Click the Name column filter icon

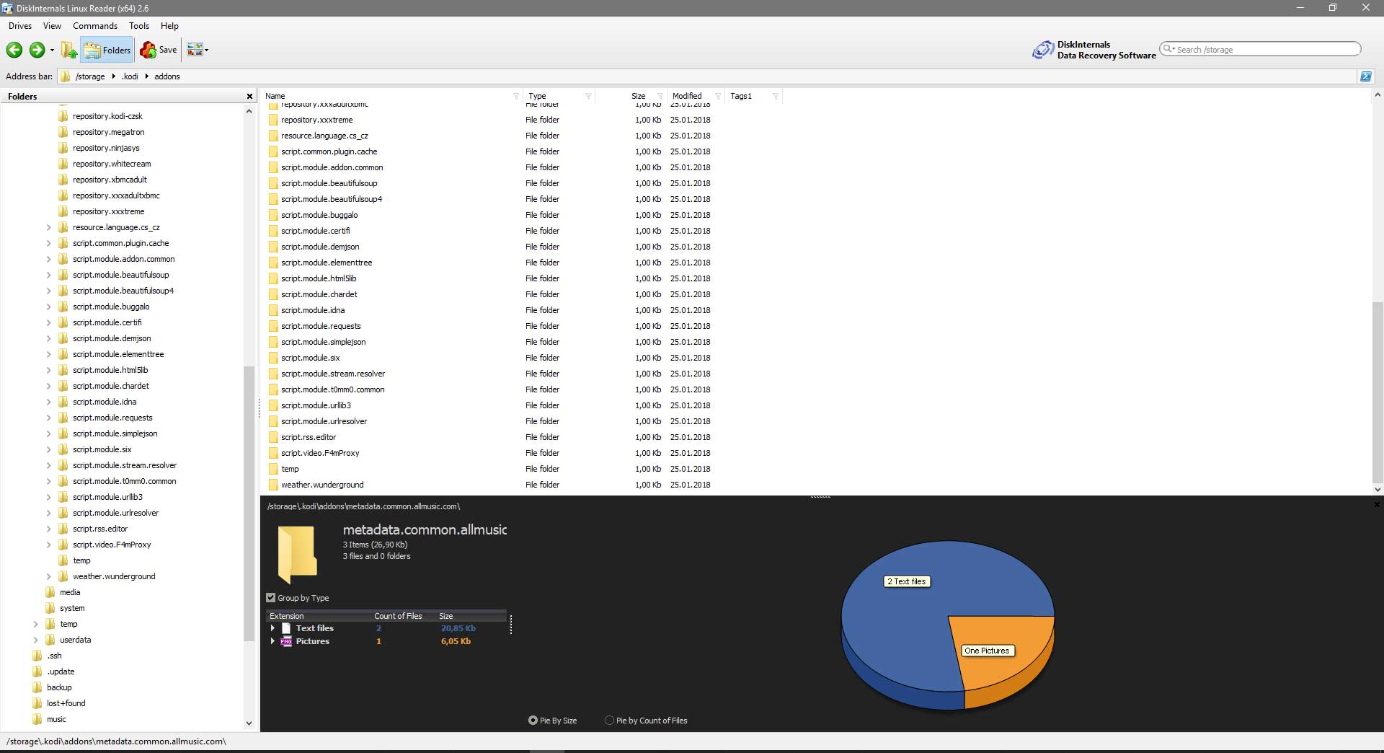516,96
